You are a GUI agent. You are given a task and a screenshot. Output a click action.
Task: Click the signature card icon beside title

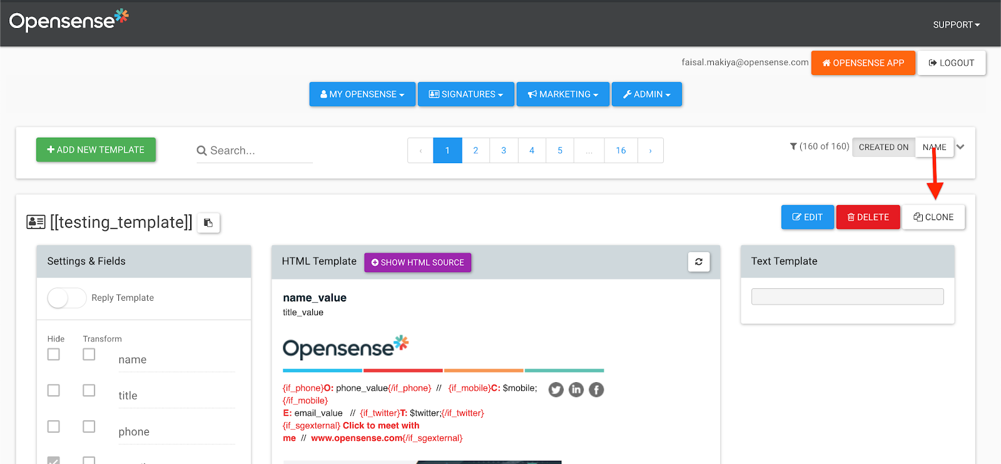36,222
